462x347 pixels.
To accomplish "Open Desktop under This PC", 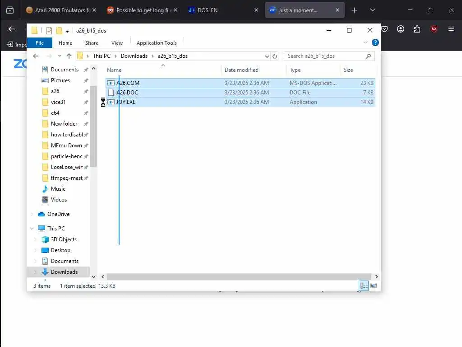I will tap(60, 250).
